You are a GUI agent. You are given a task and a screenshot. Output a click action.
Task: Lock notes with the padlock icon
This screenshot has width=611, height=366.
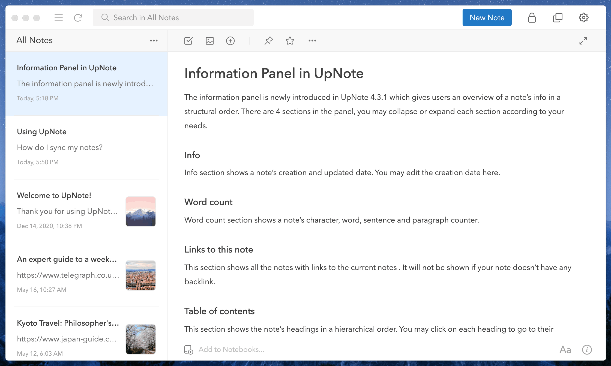click(x=532, y=17)
